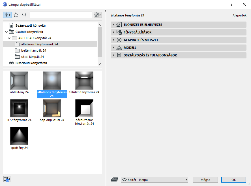Image resolution: width=251 pixels, height=186 pixels.
Task: Click the OSZTÁLYOZÁS ÉS TULAJDONSÁGOK list icon
Action: [x=119, y=55]
